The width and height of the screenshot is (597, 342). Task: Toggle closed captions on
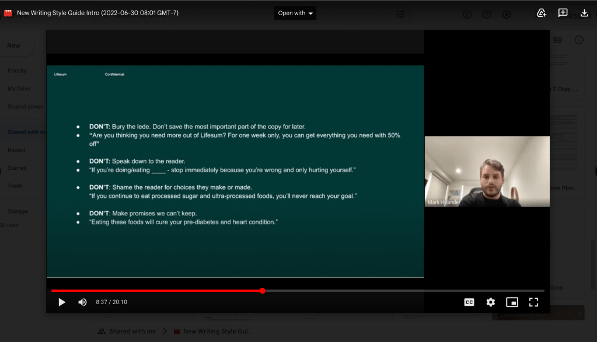coord(469,302)
